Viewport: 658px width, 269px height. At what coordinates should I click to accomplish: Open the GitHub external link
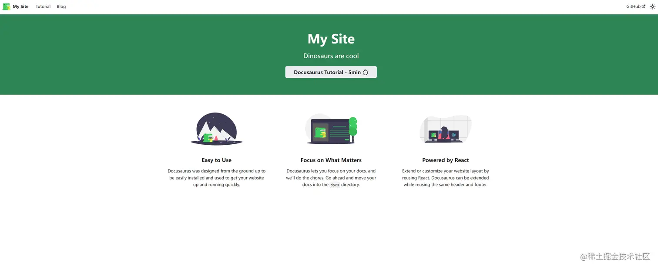[636, 7]
